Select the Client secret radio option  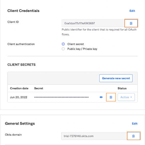(x=63, y=44)
